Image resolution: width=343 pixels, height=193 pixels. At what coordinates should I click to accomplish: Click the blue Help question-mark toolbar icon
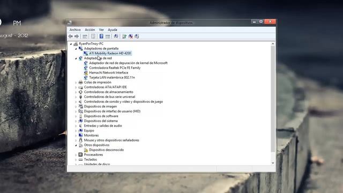(x=101, y=36)
